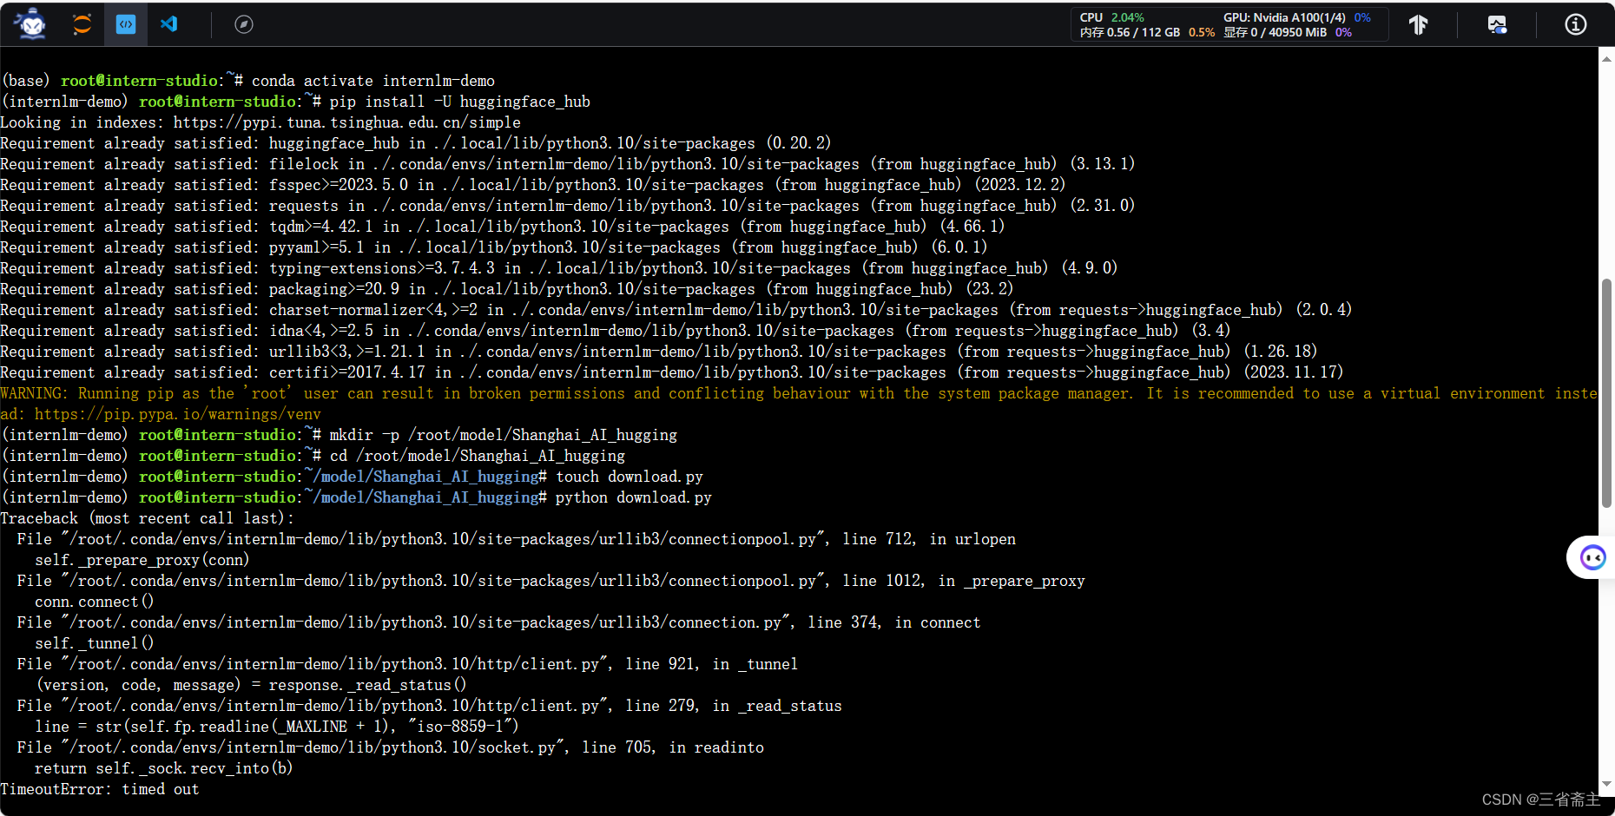Click the terminal vertical scrollbar thumb
The width and height of the screenshot is (1615, 816).
click(1606, 392)
